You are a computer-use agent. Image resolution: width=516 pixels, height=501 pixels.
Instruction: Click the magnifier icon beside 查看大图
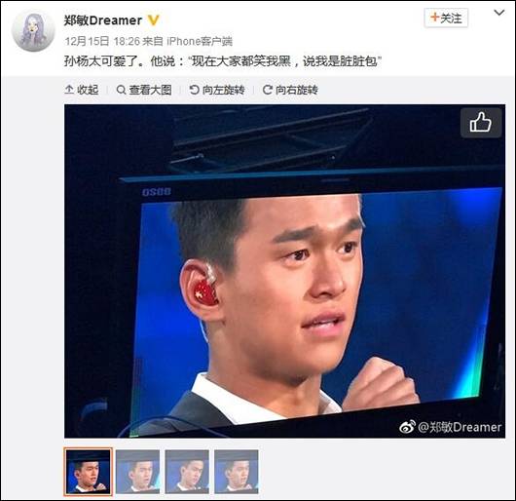tap(121, 90)
